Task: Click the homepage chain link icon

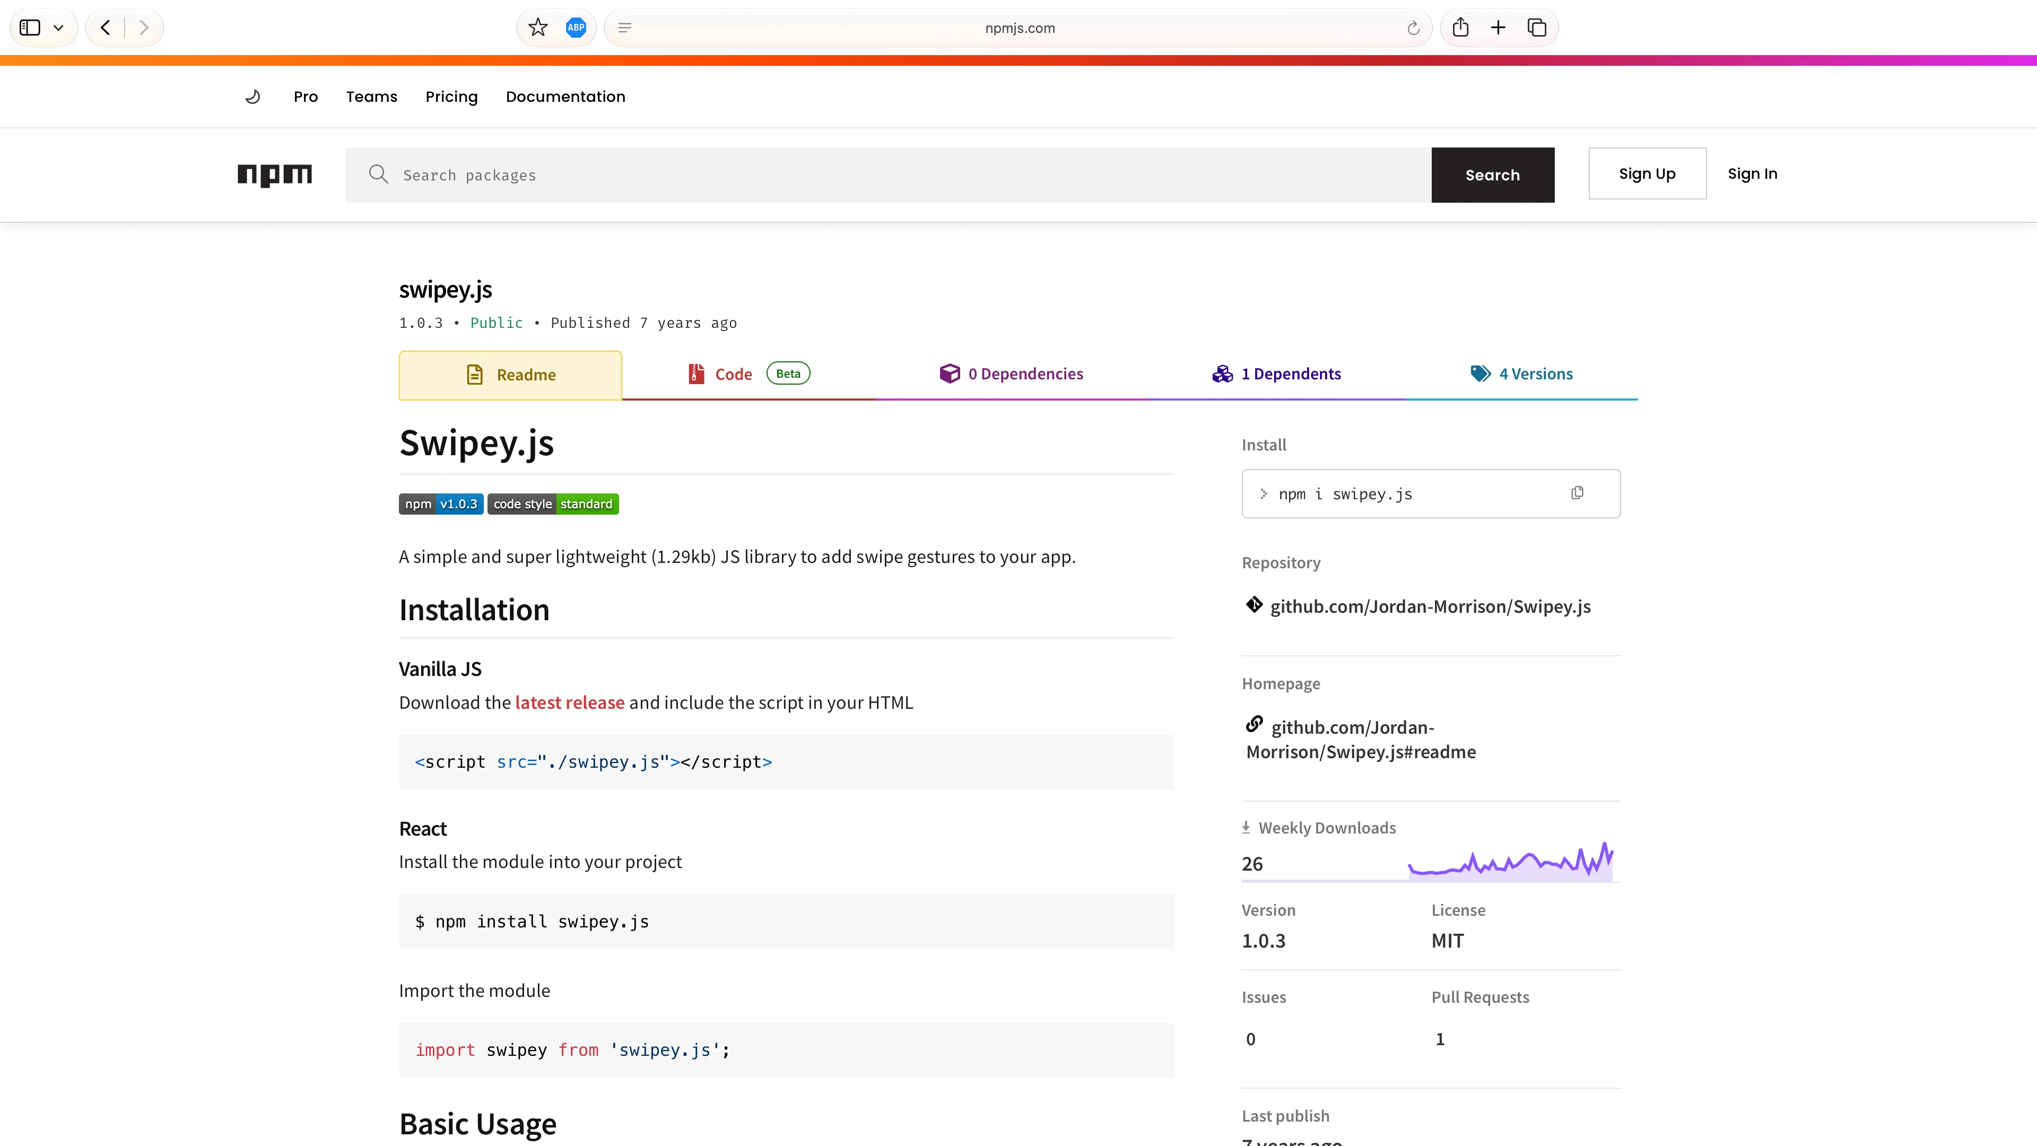Action: click(x=1254, y=724)
